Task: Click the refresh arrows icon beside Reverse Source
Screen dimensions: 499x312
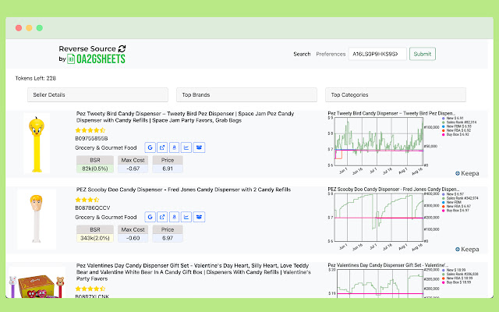Action: [122, 48]
